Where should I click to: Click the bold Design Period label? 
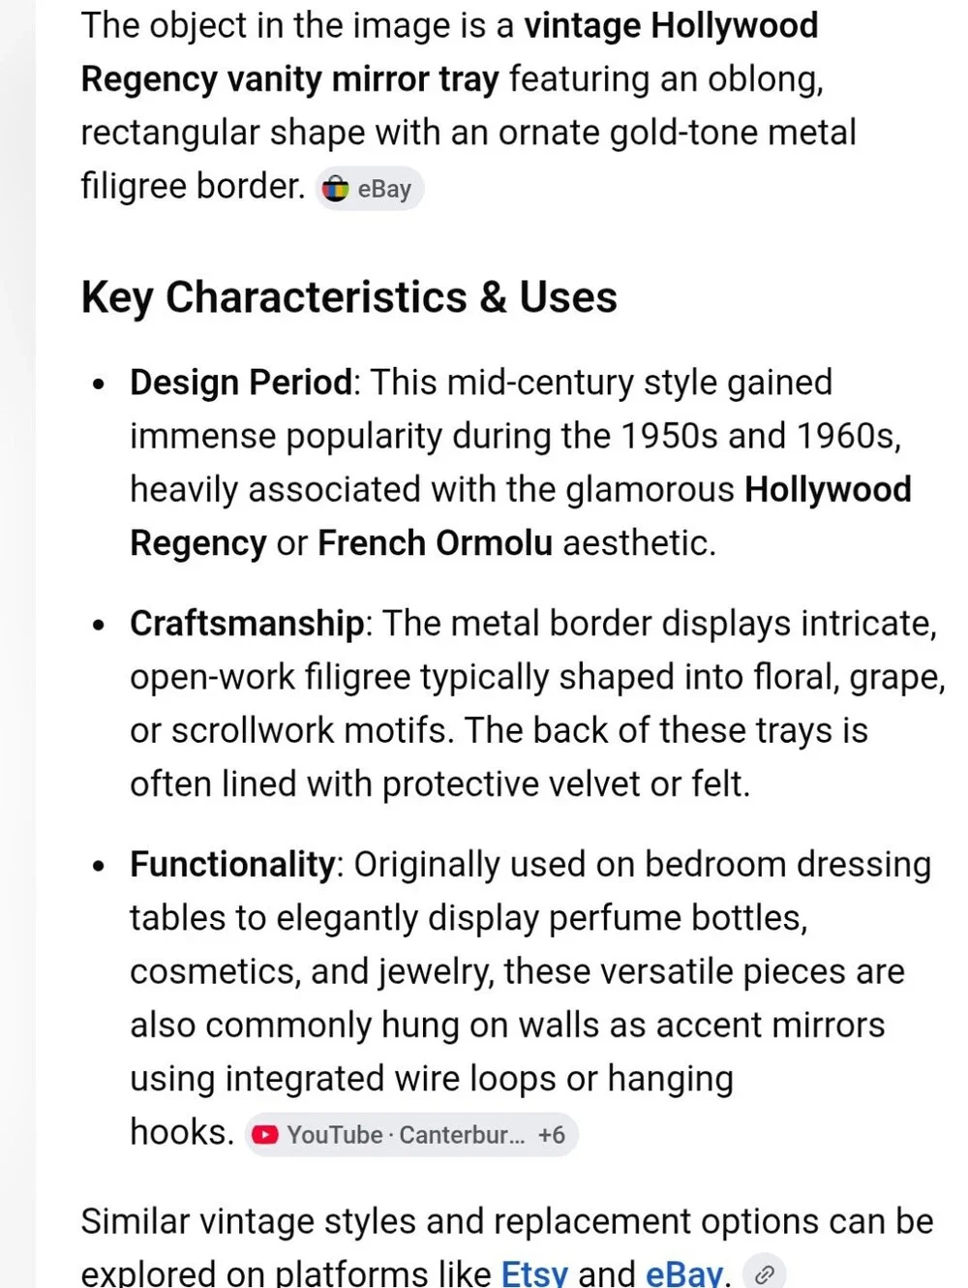[x=241, y=383]
